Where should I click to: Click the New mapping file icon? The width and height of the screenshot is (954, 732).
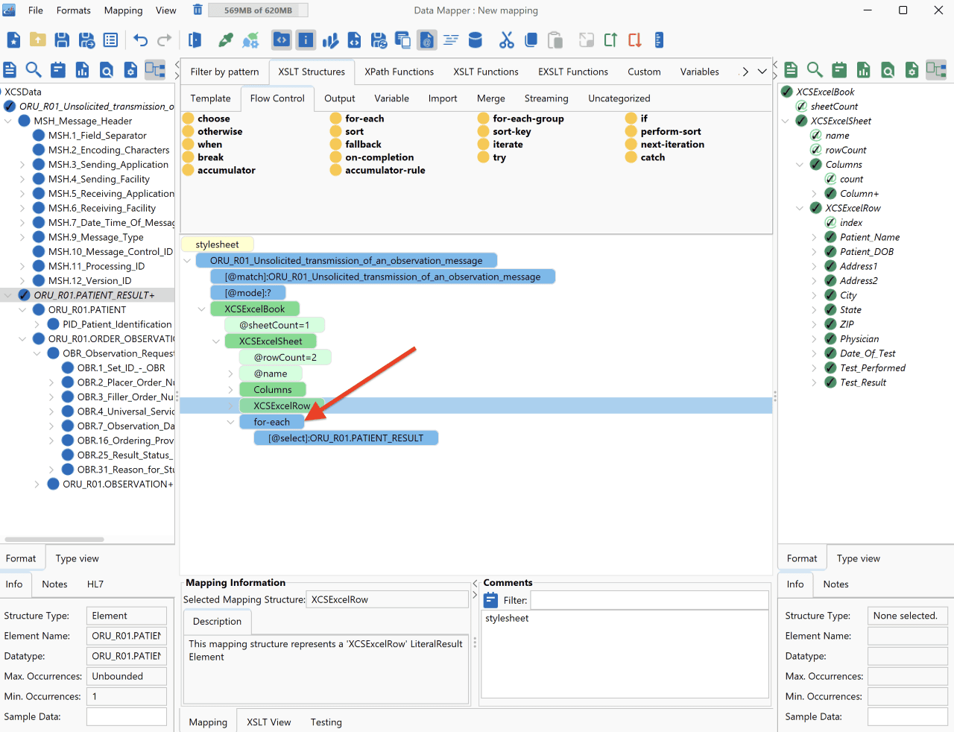(13, 40)
